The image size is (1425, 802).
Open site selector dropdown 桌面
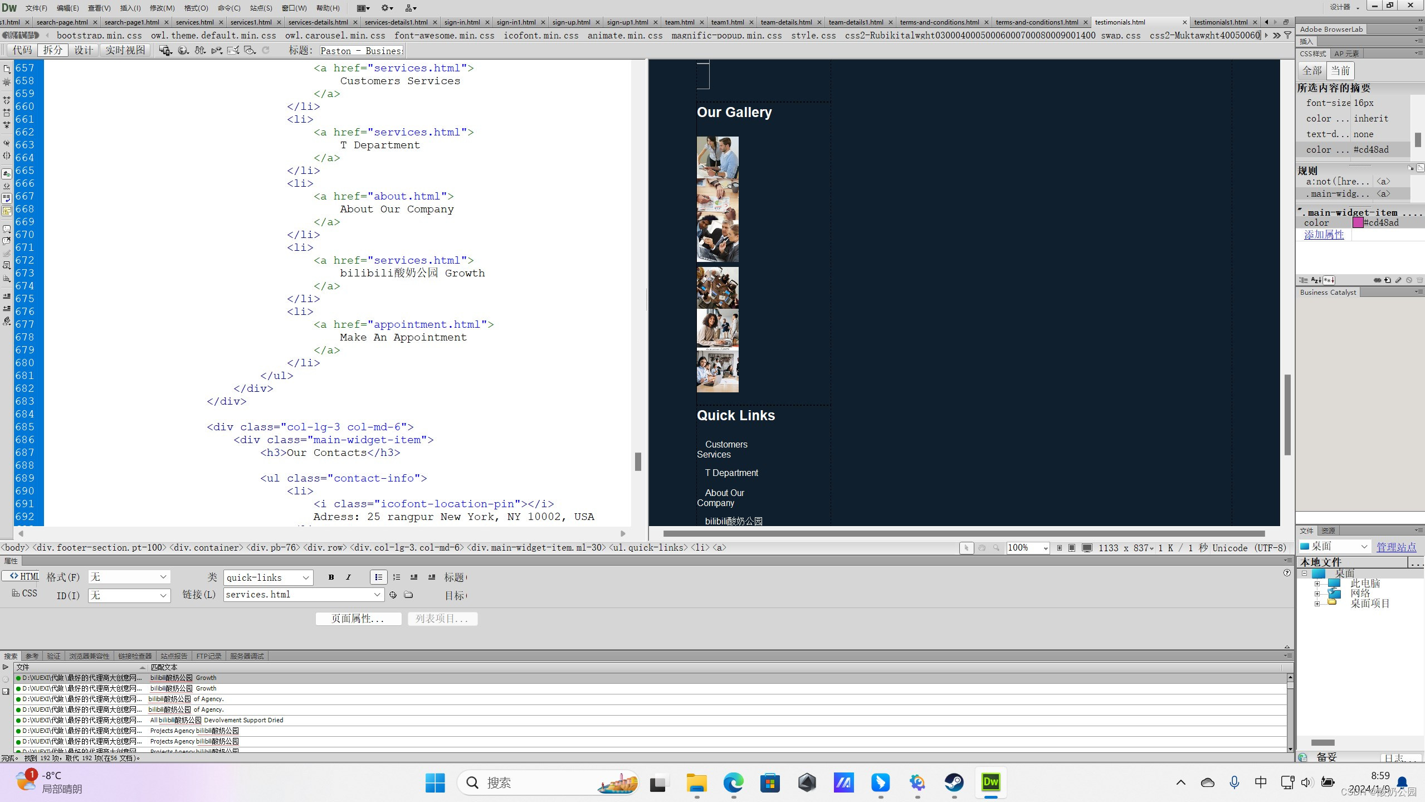pos(1334,546)
